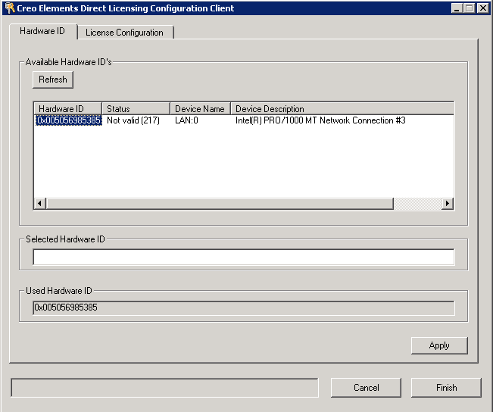Click the status message box at the bottom
The height and width of the screenshot is (412, 493).
point(165,388)
